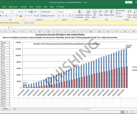Image resolution: width=137 pixels, height=114 pixels.
Task: Click the Insert Function fx icon
Action: tap(9, 28)
